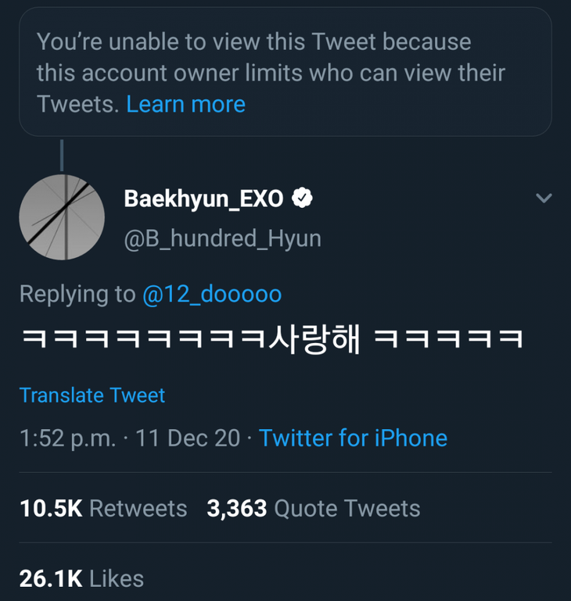Open the Baekhyun_EXO display name
The height and width of the screenshot is (601, 571).
pos(203,199)
